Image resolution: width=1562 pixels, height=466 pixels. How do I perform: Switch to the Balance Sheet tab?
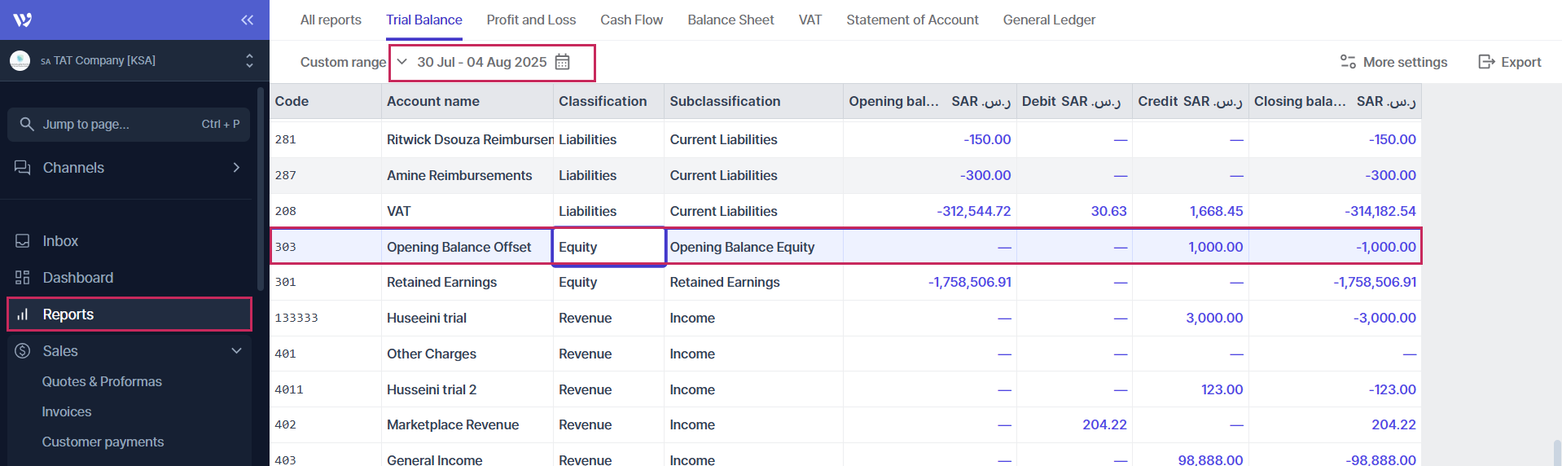point(731,20)
